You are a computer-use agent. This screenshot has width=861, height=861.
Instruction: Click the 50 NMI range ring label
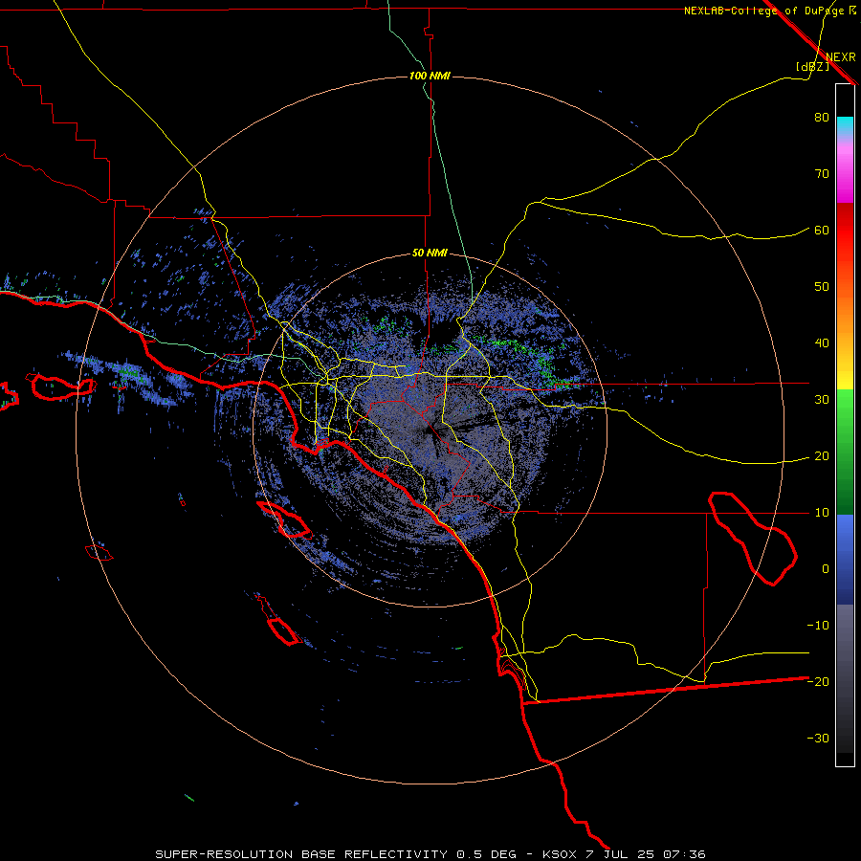pos(430,254)
